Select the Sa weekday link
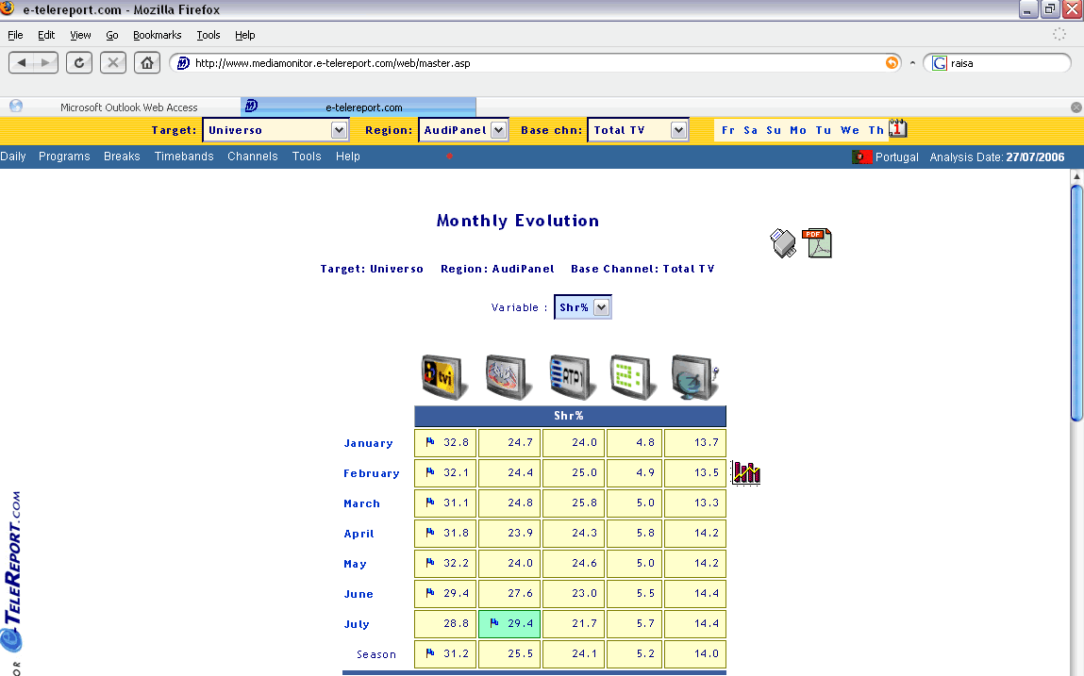The image size is (1084, 676). (x=750, y=130)
